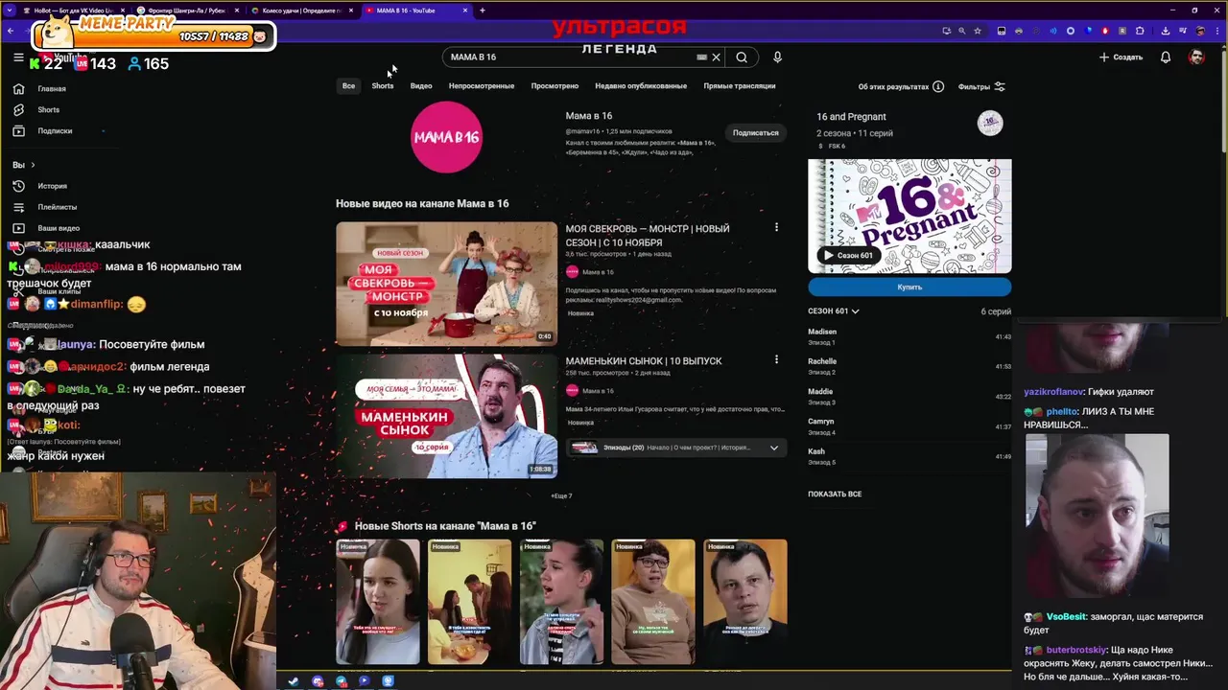Click the red circle extension icon
1228x690 pixels.
click(x=1105, y=31)
